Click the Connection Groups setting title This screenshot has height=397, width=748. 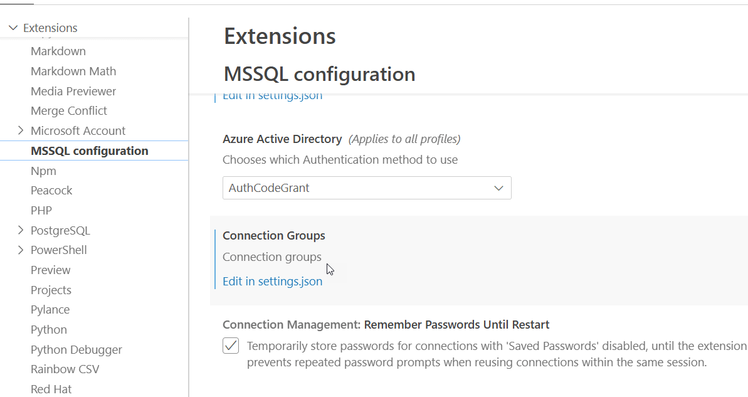[274, 236]
